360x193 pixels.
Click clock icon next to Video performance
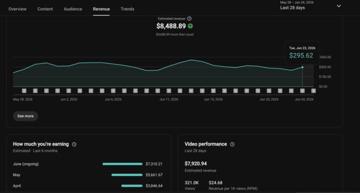click(232, 144)
